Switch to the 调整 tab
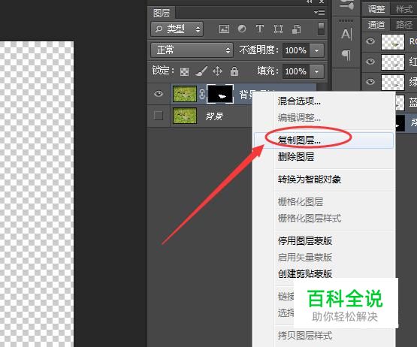417x347 pixels. point(376,9)
